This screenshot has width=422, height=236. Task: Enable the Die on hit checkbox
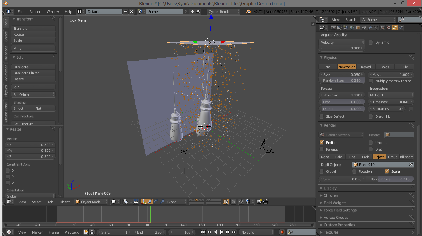(x=371, y=116)
